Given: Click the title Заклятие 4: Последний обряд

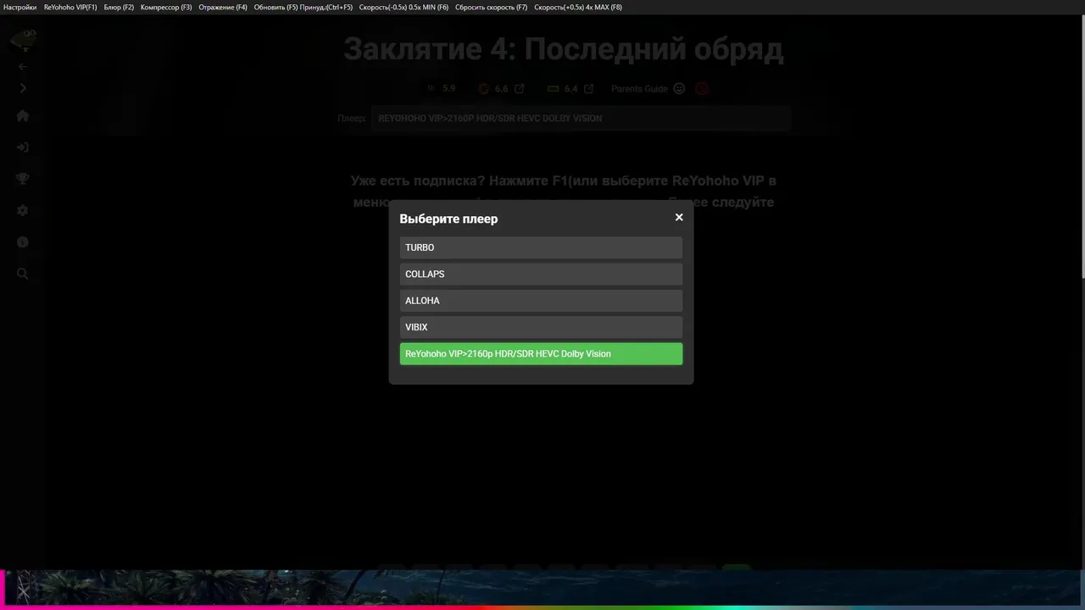Looking at the screenshot, I should [x=563, y=49].
